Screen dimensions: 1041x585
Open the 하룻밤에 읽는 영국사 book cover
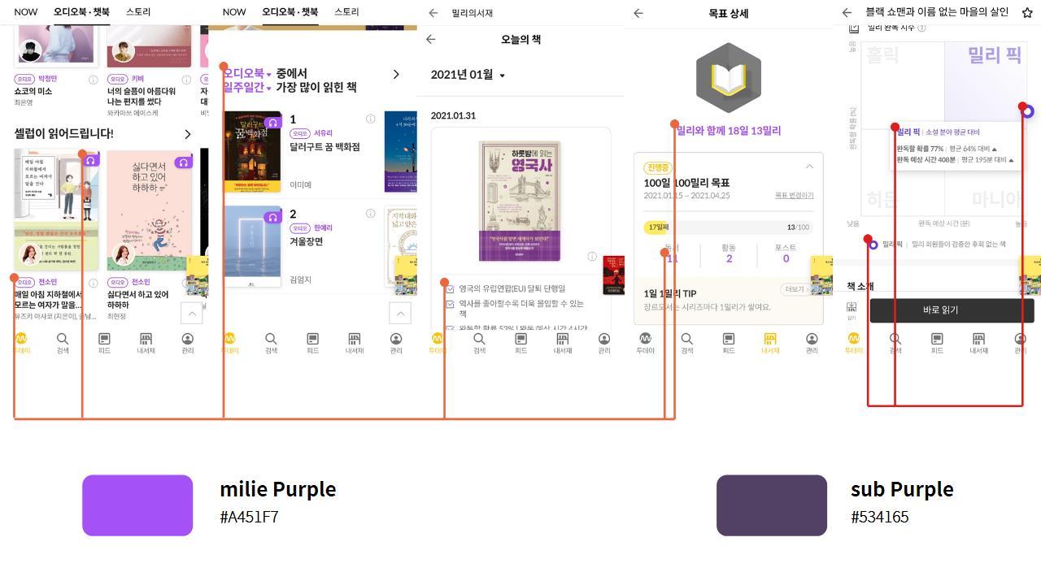coord(520,201)
